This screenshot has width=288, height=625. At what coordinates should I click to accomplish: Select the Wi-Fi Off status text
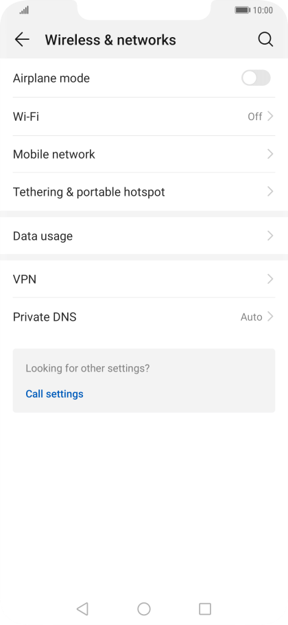[x=255, y=116]
